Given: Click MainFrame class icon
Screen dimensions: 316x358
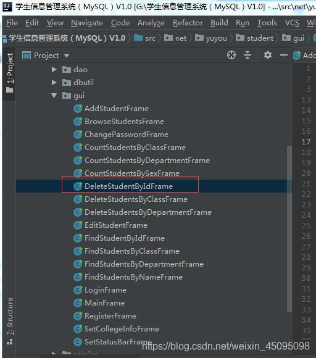Looking at the screenshot, I should point(78,303).
